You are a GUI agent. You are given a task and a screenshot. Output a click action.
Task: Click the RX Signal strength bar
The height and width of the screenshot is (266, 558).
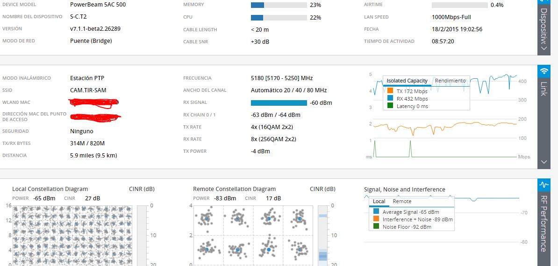[x=279, y=102]
